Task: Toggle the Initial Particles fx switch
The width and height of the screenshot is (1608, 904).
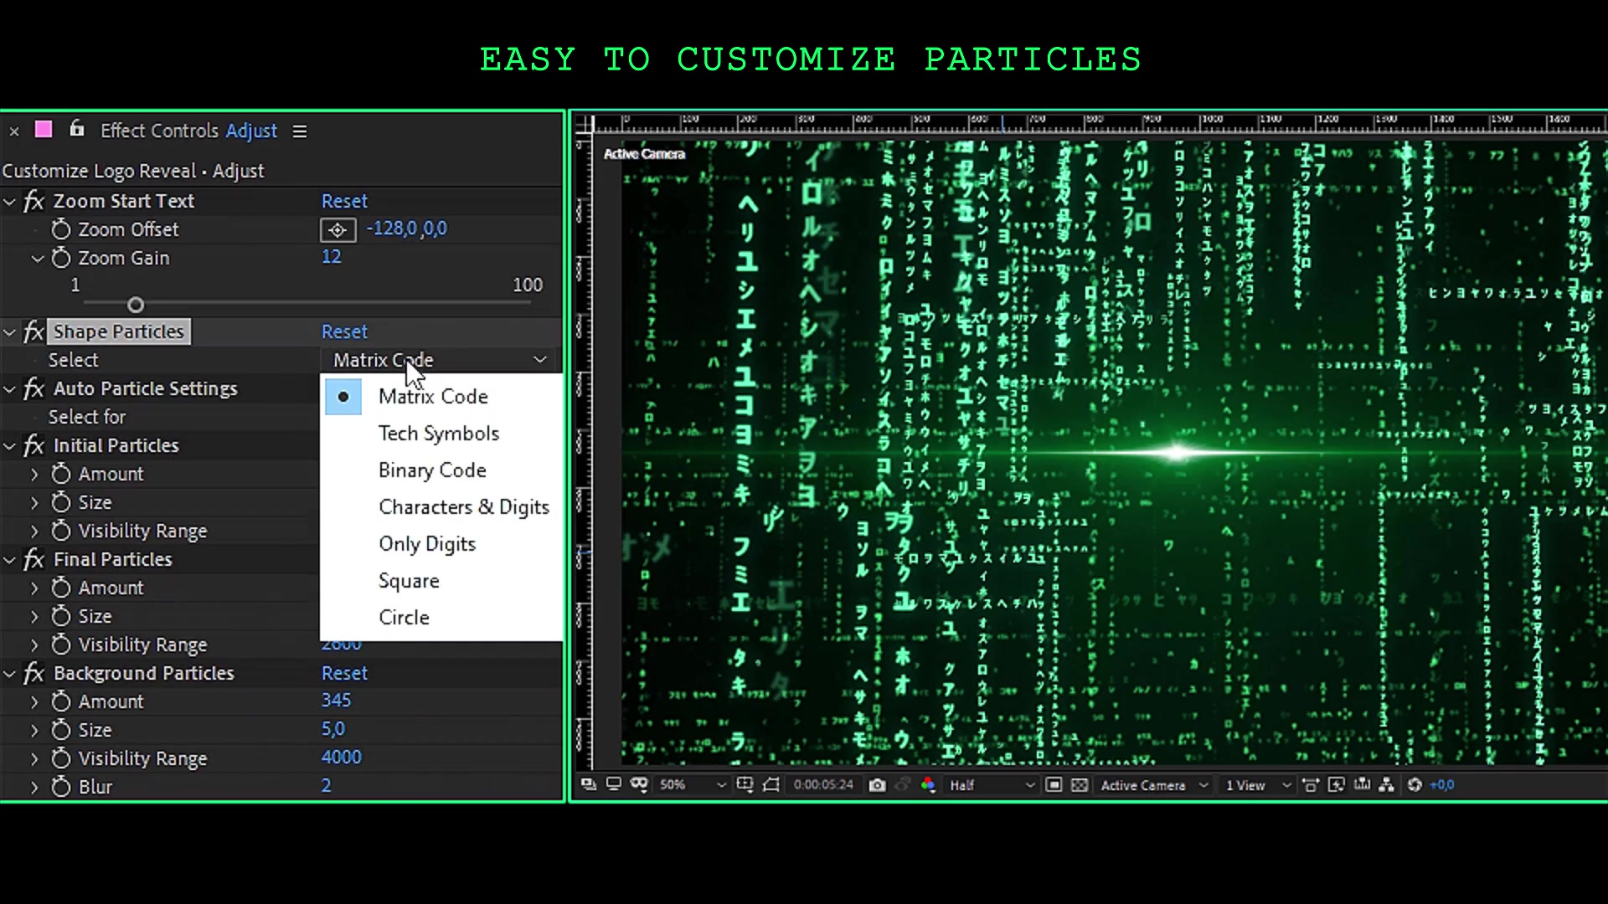Action: coord(34,445)
